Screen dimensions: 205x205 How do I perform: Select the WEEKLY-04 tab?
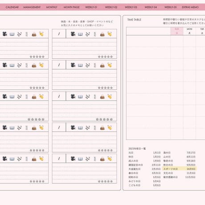(x=151, y=7)
